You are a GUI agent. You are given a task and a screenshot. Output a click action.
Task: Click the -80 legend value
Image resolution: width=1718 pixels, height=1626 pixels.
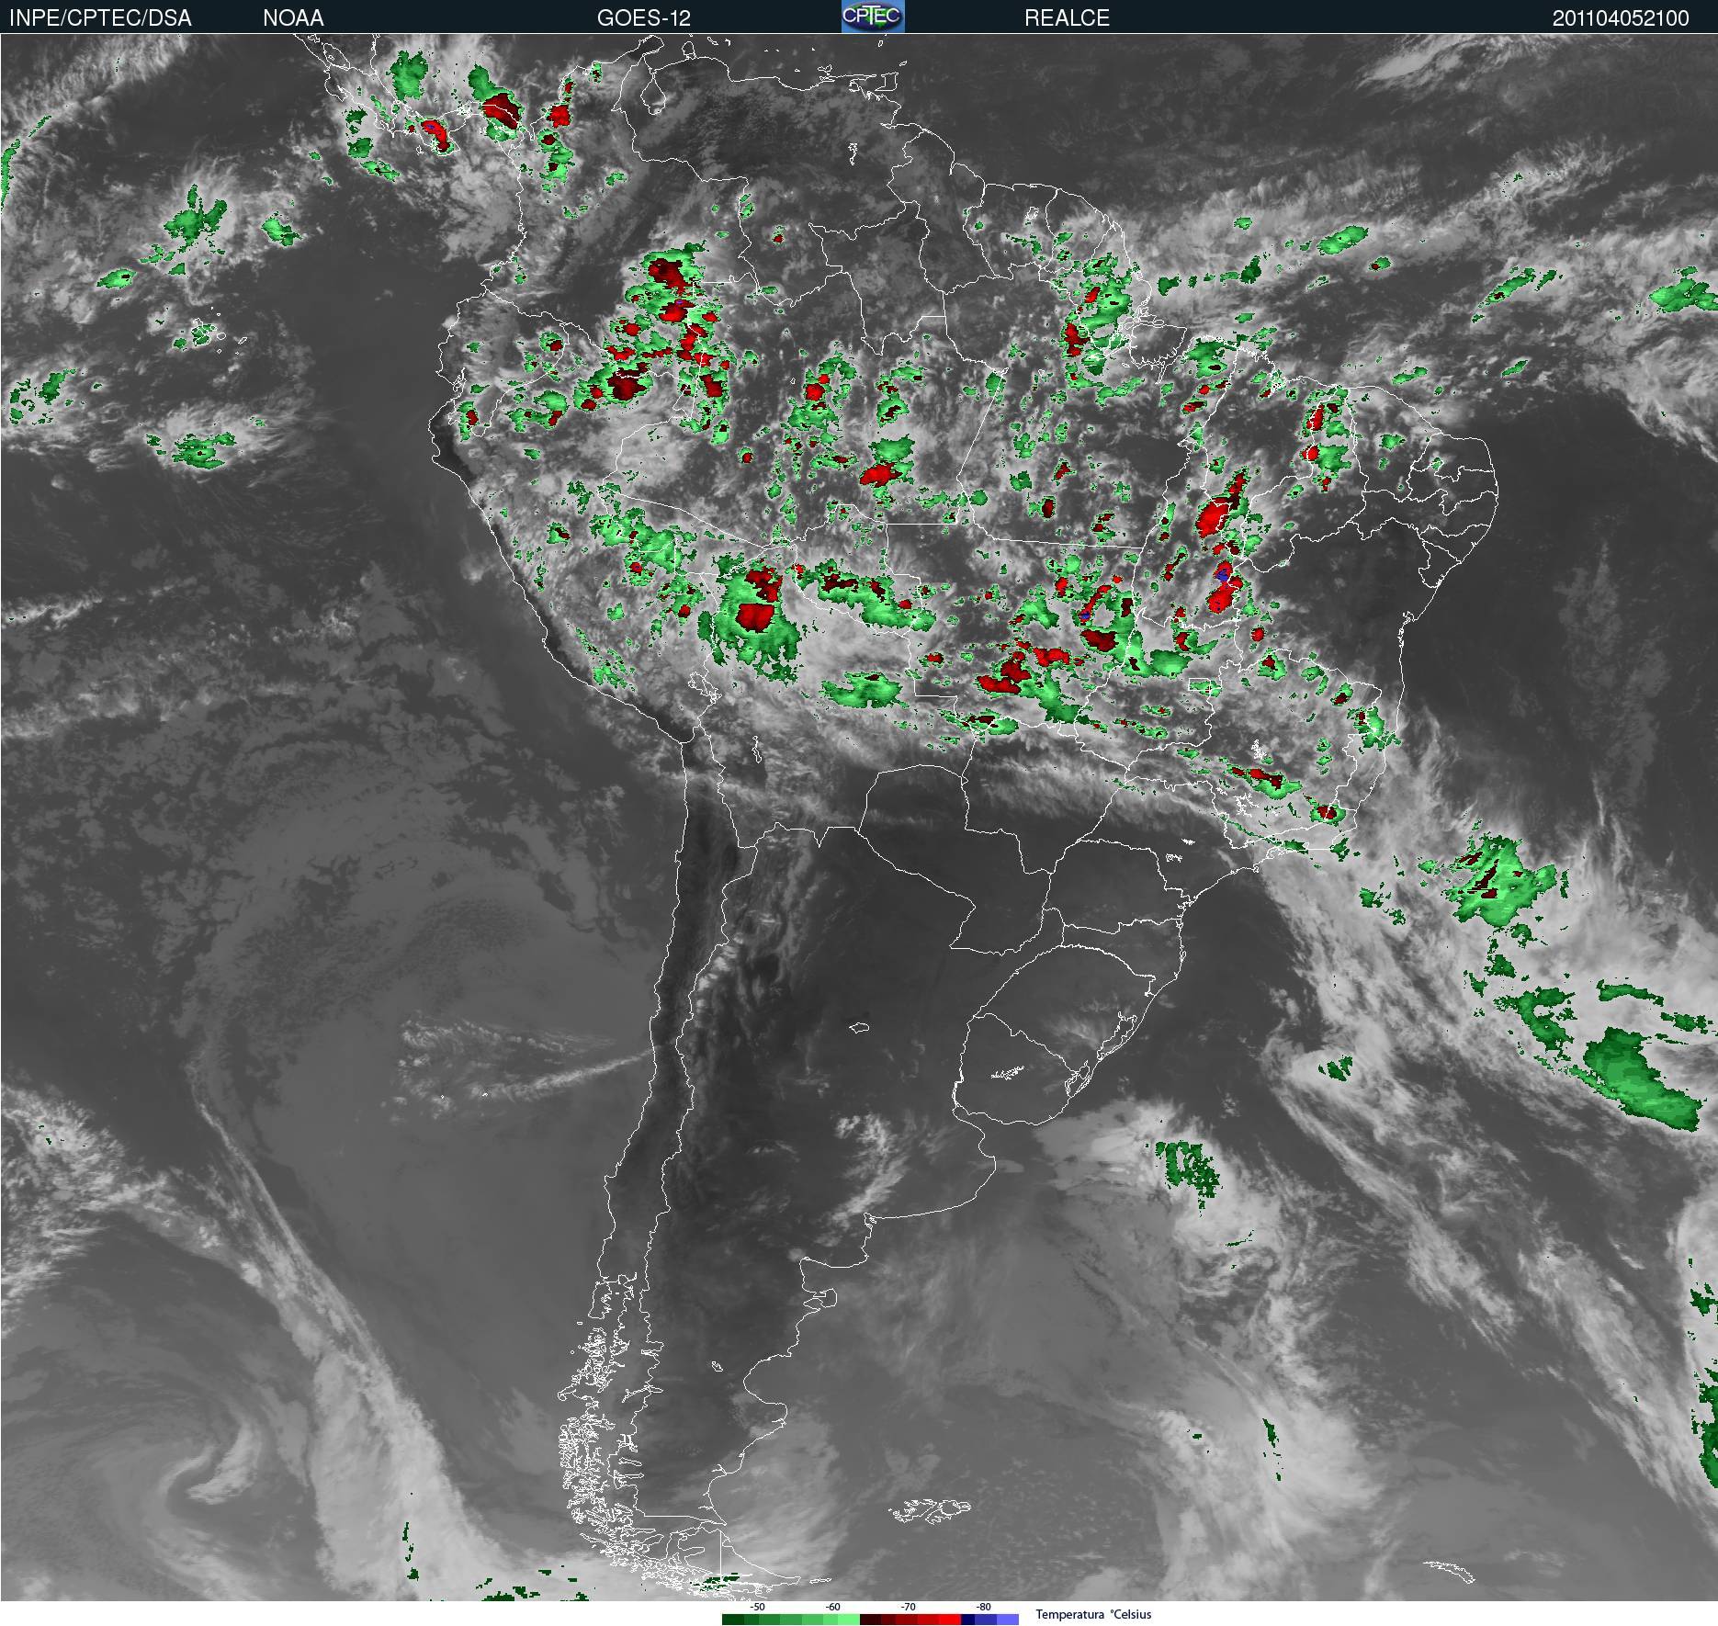983,1607
